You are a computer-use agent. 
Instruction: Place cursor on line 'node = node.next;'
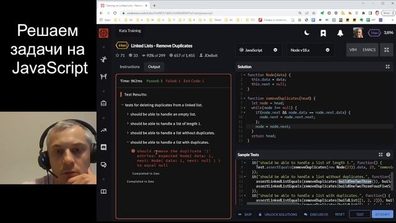273,126
